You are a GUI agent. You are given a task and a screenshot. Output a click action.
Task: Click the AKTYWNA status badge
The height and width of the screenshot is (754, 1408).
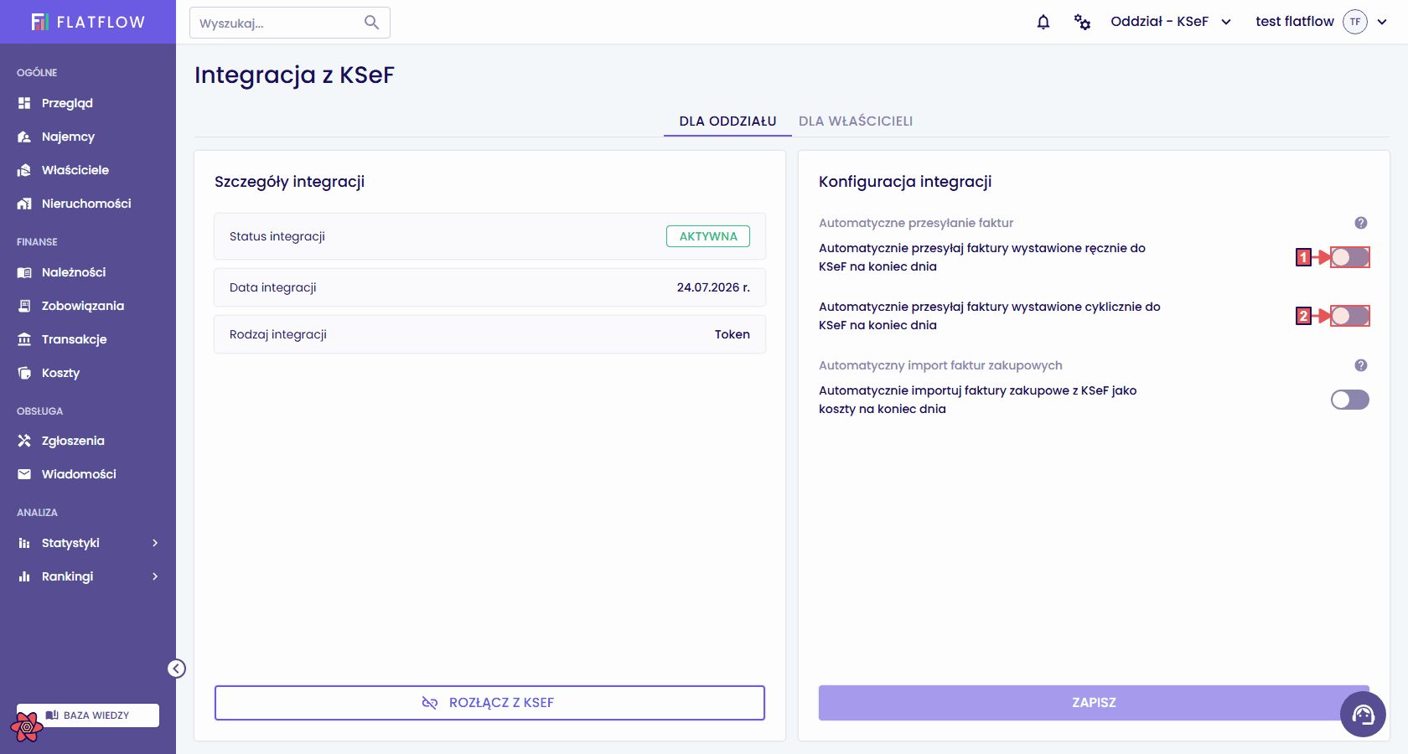coord(708,236)
